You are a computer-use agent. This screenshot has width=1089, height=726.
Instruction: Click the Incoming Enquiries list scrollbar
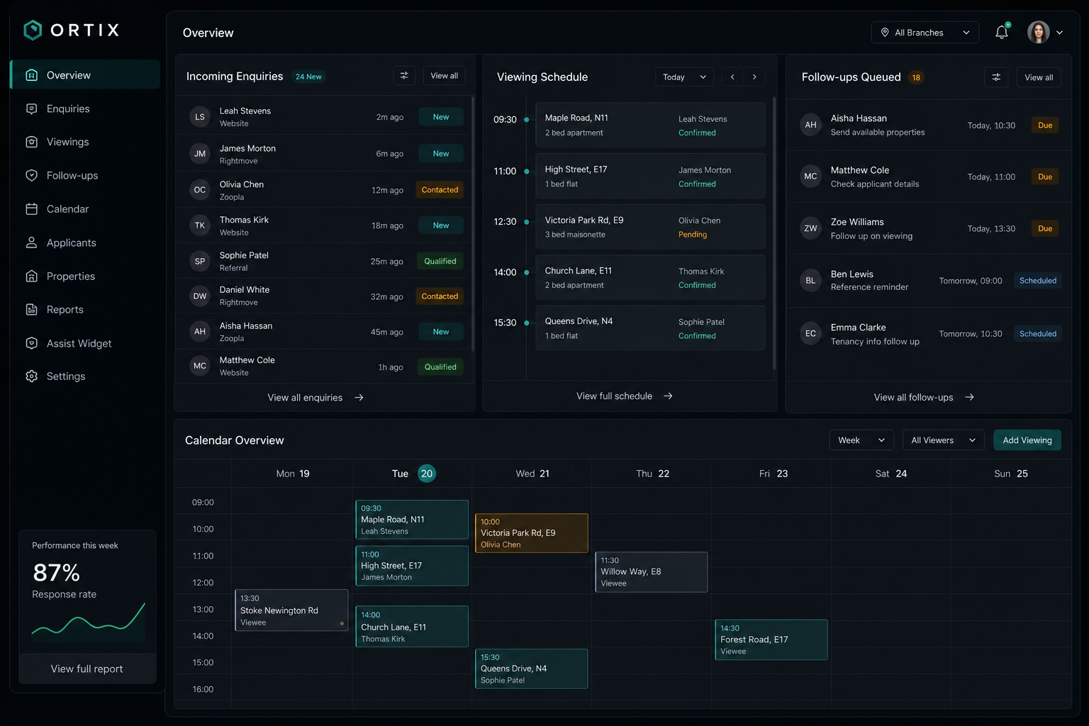tap(472, 223)
